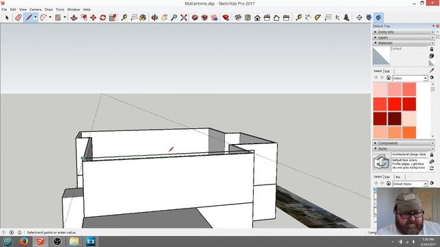Viewport: 440px width, 247px height.
Task: Click the Architectural Design Style thumbnail
Action: 382,162
